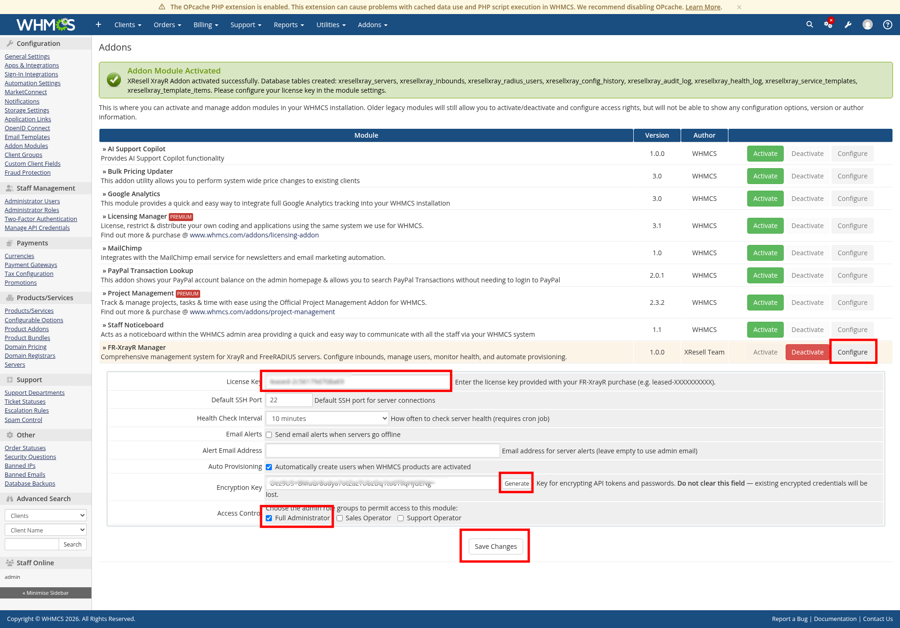The image size is (900, 628).
Task: Open the Client Name field dropdown
Action: [45, 530]
